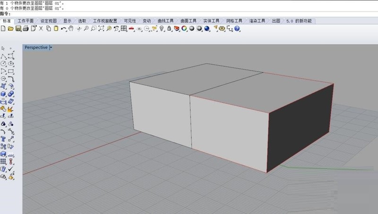Select the Circle drawing tool
The height and width of the screenshot is (214, 378).
point(3,64)
